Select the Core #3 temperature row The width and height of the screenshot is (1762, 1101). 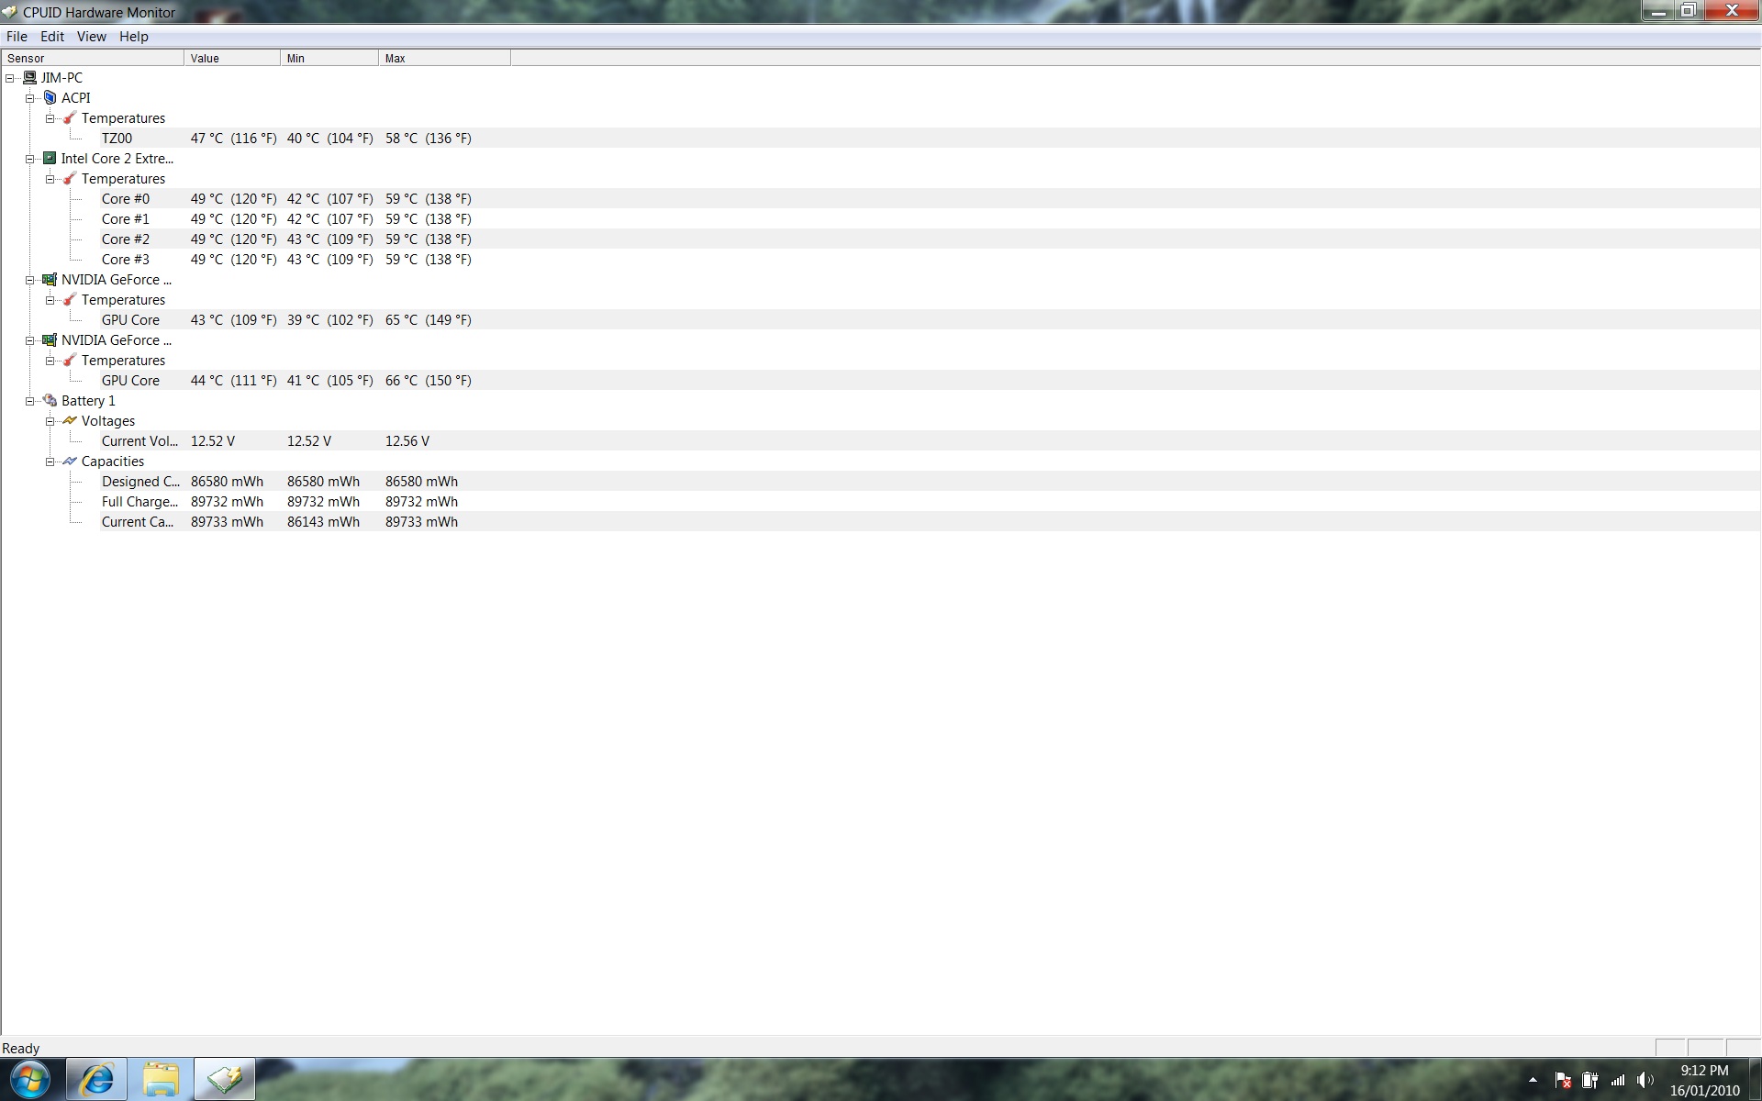(x=930, y=260)
